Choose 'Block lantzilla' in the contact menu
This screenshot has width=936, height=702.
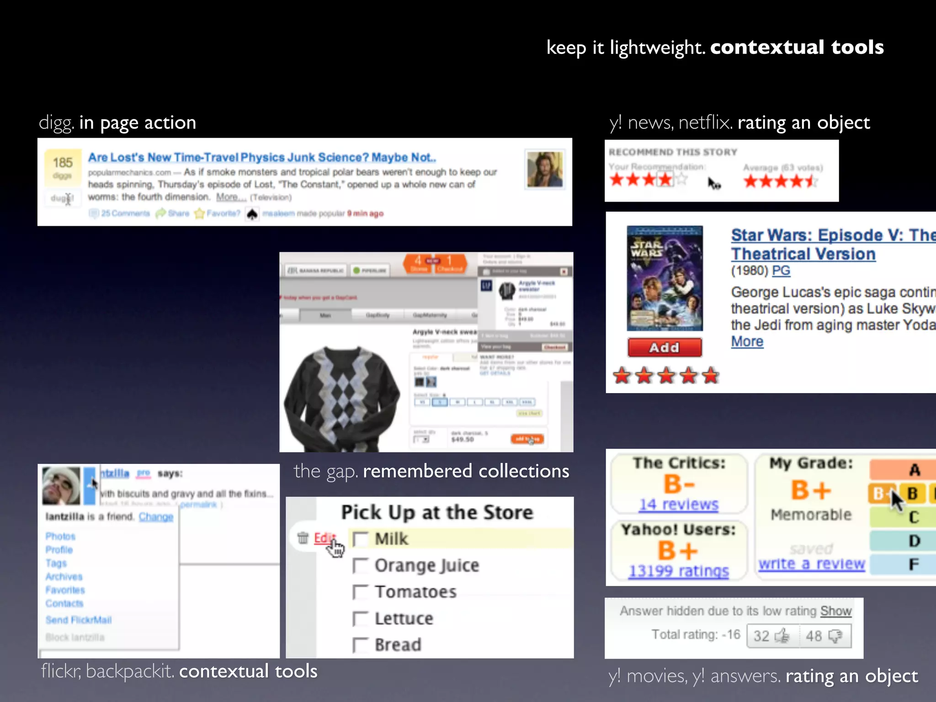tap(74, 637)
